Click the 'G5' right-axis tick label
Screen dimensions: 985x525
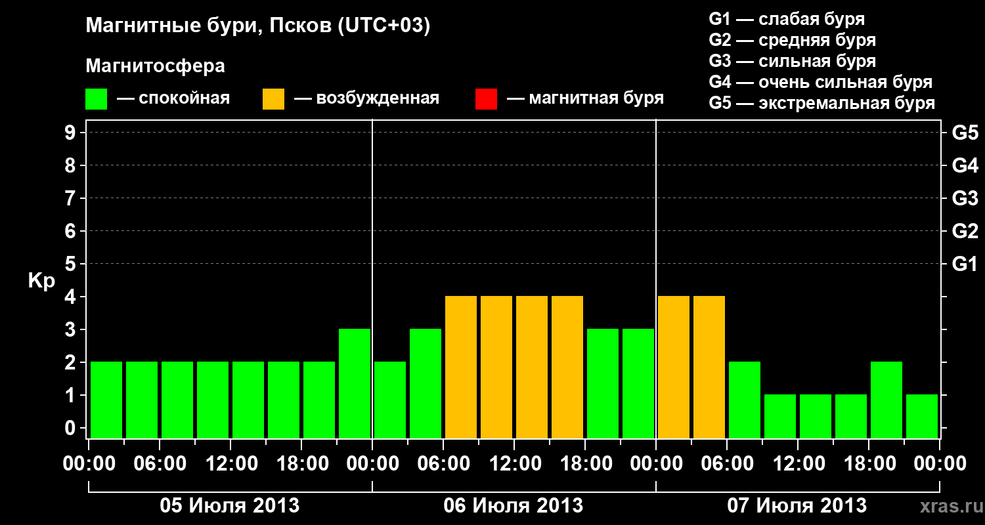965,133
